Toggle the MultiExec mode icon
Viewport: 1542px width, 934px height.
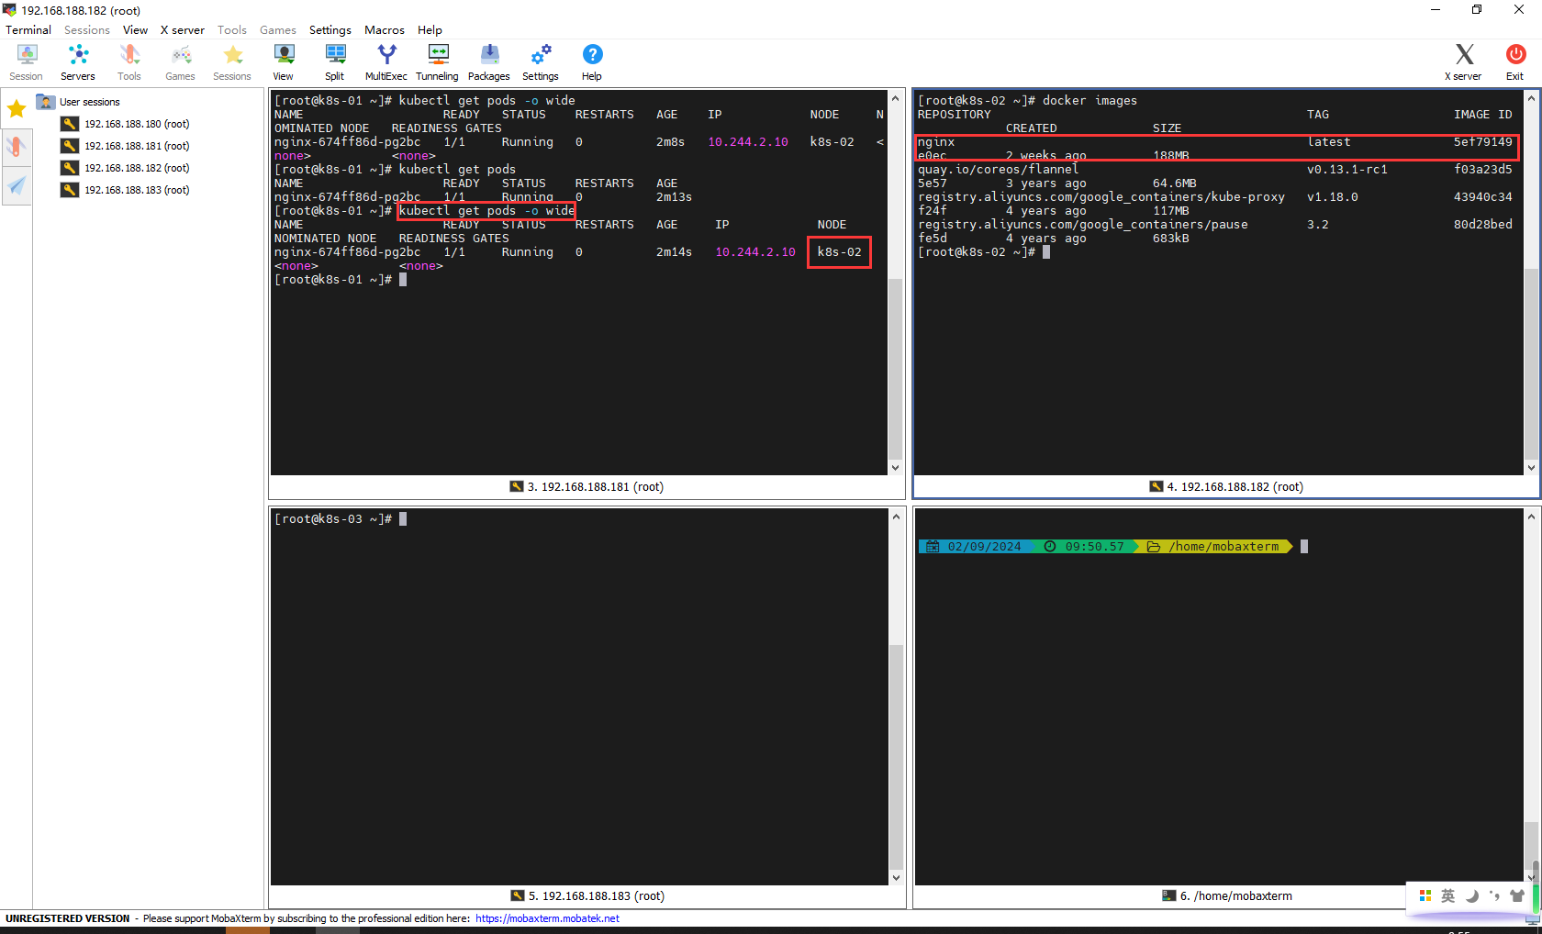(386, 62)
